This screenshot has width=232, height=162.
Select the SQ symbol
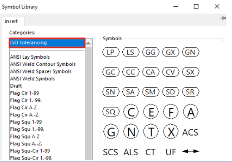click(111, 112)
